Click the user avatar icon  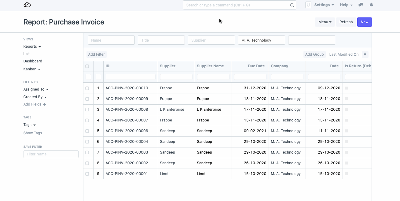pos(308,5)
